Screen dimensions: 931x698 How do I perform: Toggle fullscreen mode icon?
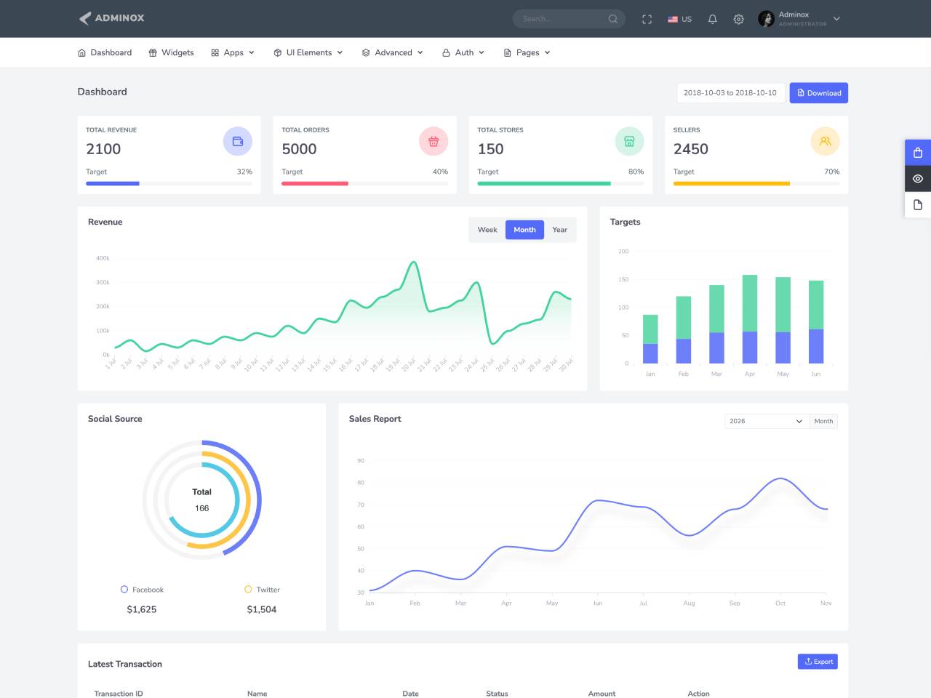point(647,19)
